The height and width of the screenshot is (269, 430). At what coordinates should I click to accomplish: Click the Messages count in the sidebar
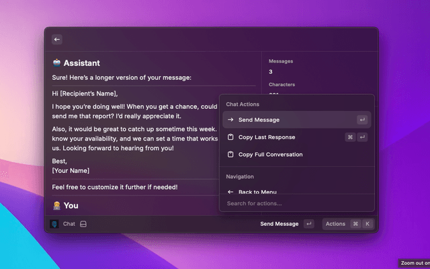(x=271, y=71)
